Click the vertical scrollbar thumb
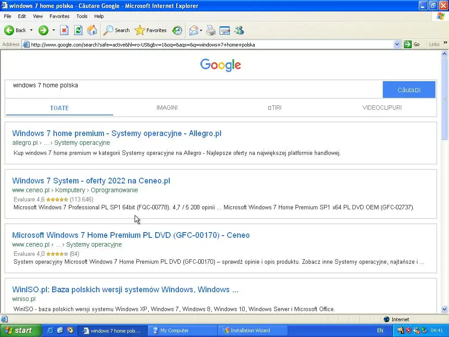This screenshot has height=337, width=449. (x=445, y=99)
